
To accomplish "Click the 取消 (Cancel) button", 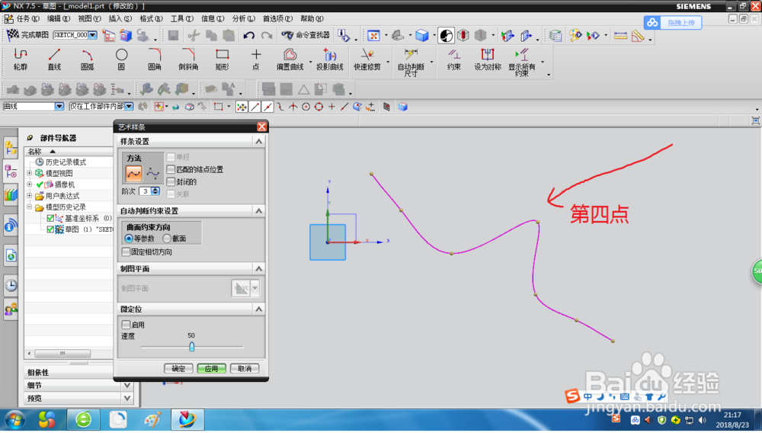I will click(245, 369).
